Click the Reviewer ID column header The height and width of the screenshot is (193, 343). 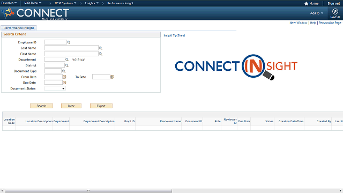[230, 121]
